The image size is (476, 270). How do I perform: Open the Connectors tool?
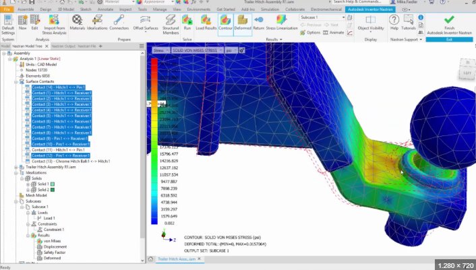[119, 23]
